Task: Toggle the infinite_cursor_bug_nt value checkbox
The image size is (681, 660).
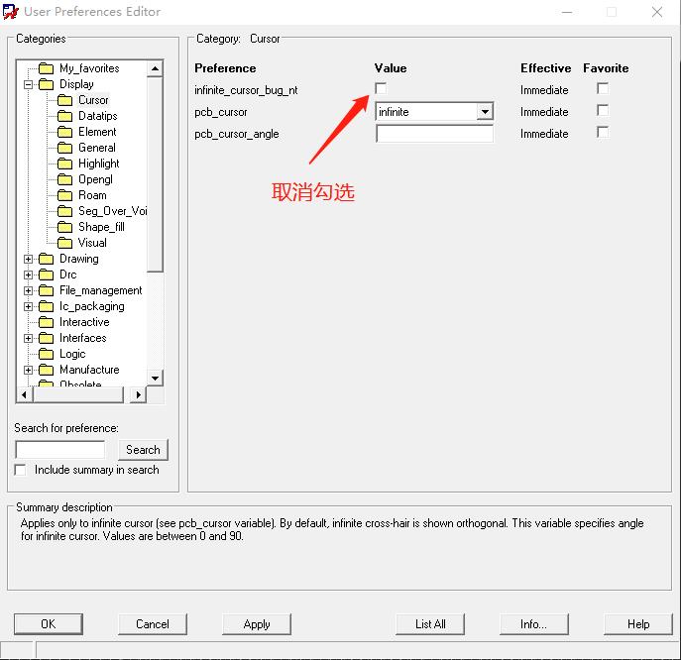Action: (x=381, y=88)
